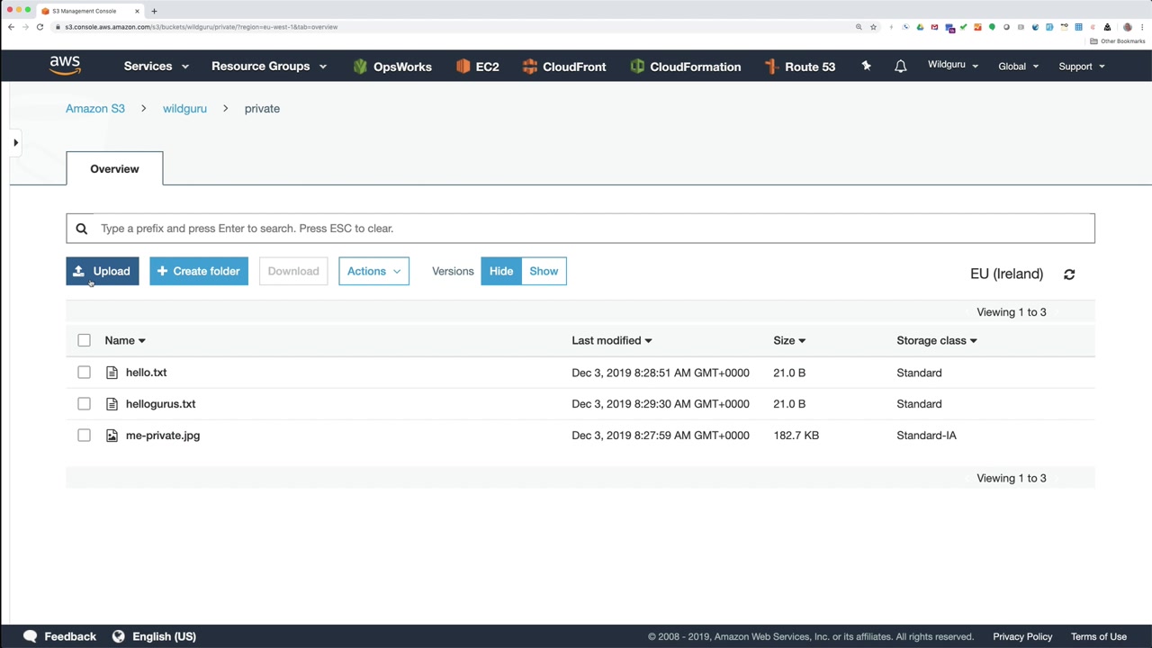The image size is (1152, 648).
Task: Click the language globe icon
Action: pyautogui.click(x=118, y=636)
